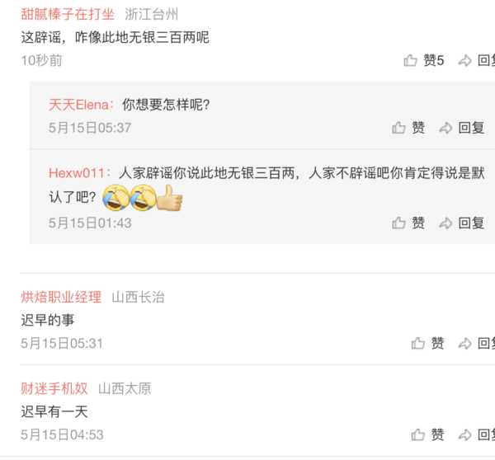This screenshot has height=460, width=495.
Task: Like 财迷手机奴's comment thumbs-up
Action: click(x=418, y=434)
